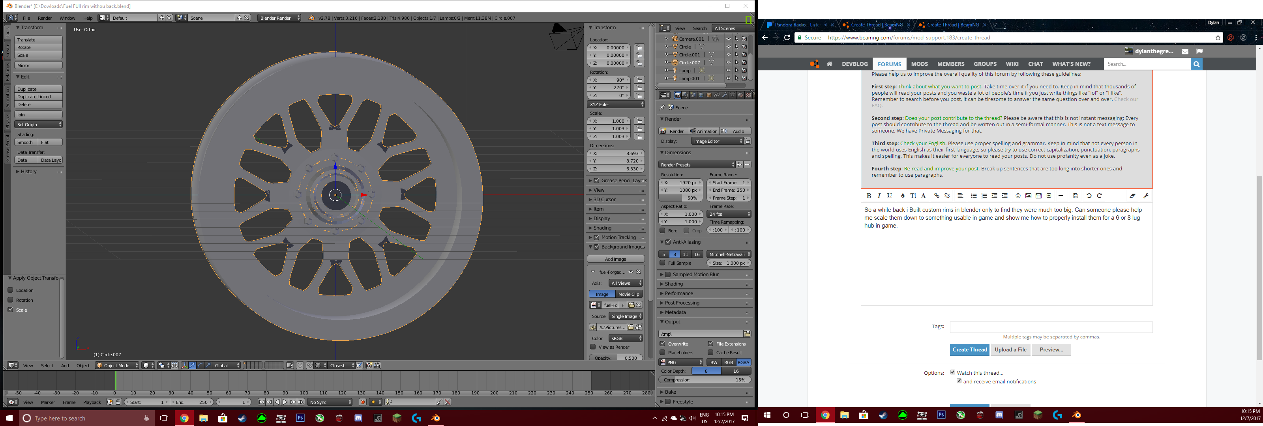The width and height of the screenshot is (1263, 426).
Task: Toggle 'Watch this thread' checkbox
Action: coord(953,372)
